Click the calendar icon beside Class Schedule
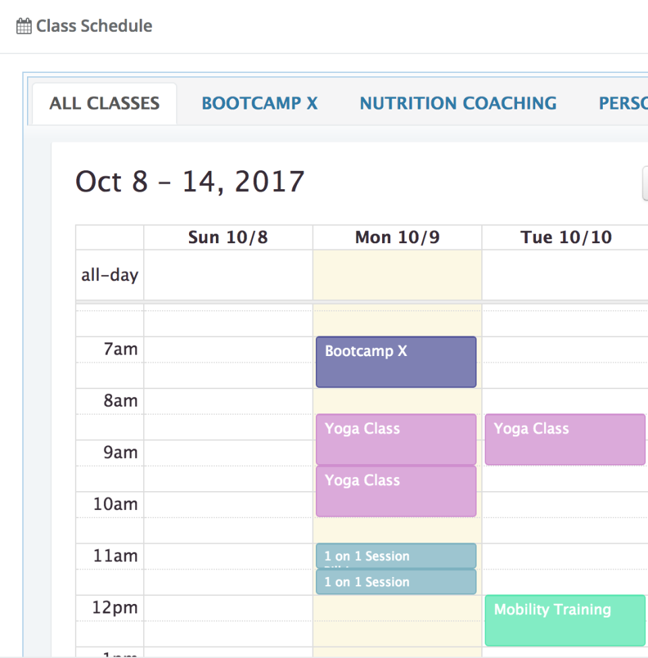648x658 pixels. point(24,26)
